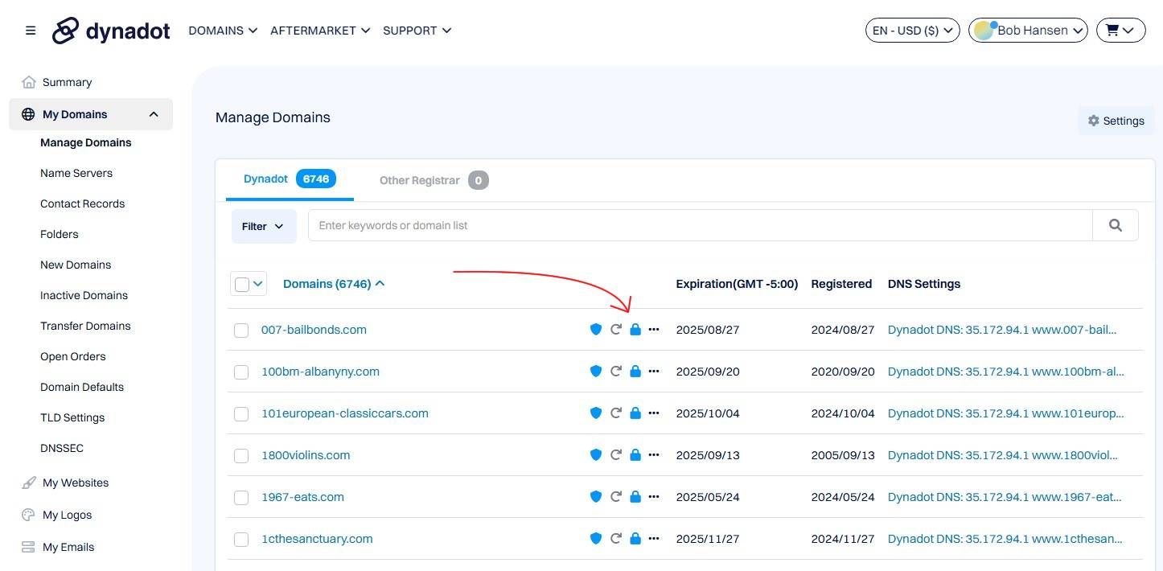Open select-all checkbox dropdown arrow

(258, 284)
